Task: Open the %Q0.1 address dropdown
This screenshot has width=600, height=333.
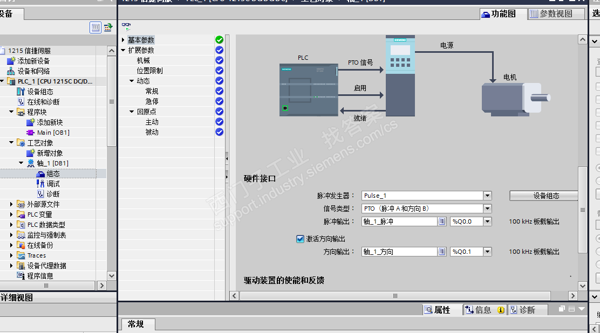Action: coord(487,252)
